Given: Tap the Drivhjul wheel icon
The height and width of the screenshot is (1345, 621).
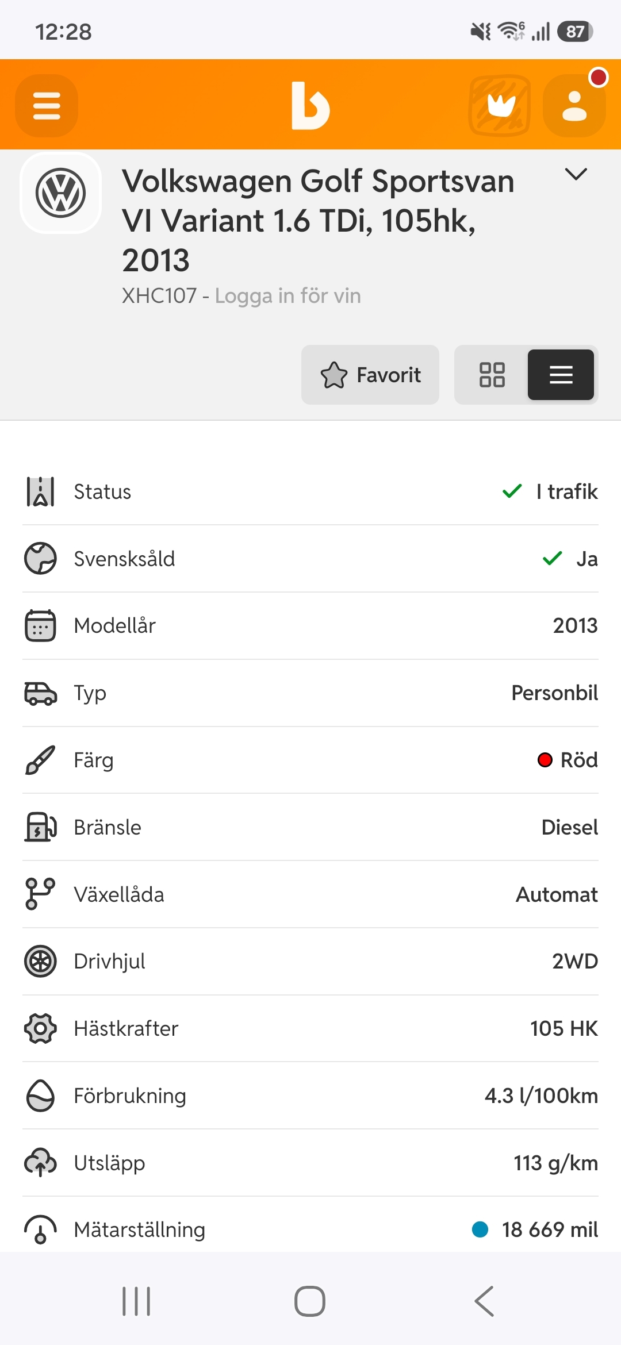Looking at the screenshot, I should click(x=40, y=961).
